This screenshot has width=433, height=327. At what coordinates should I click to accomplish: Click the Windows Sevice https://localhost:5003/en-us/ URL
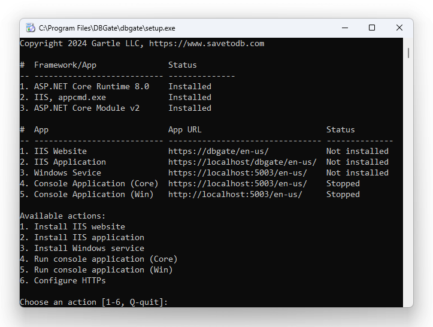pyautogui.click(x=238, y=173)
